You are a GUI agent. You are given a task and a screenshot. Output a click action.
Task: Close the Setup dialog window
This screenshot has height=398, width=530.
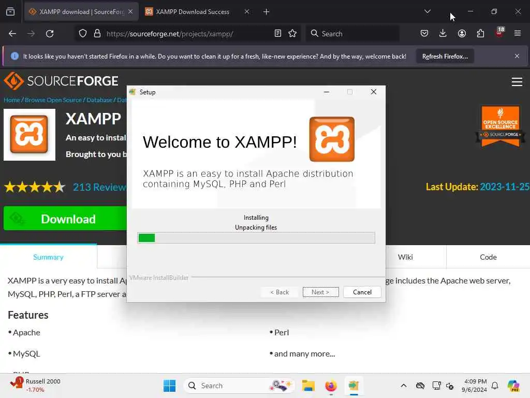[374, 92]
